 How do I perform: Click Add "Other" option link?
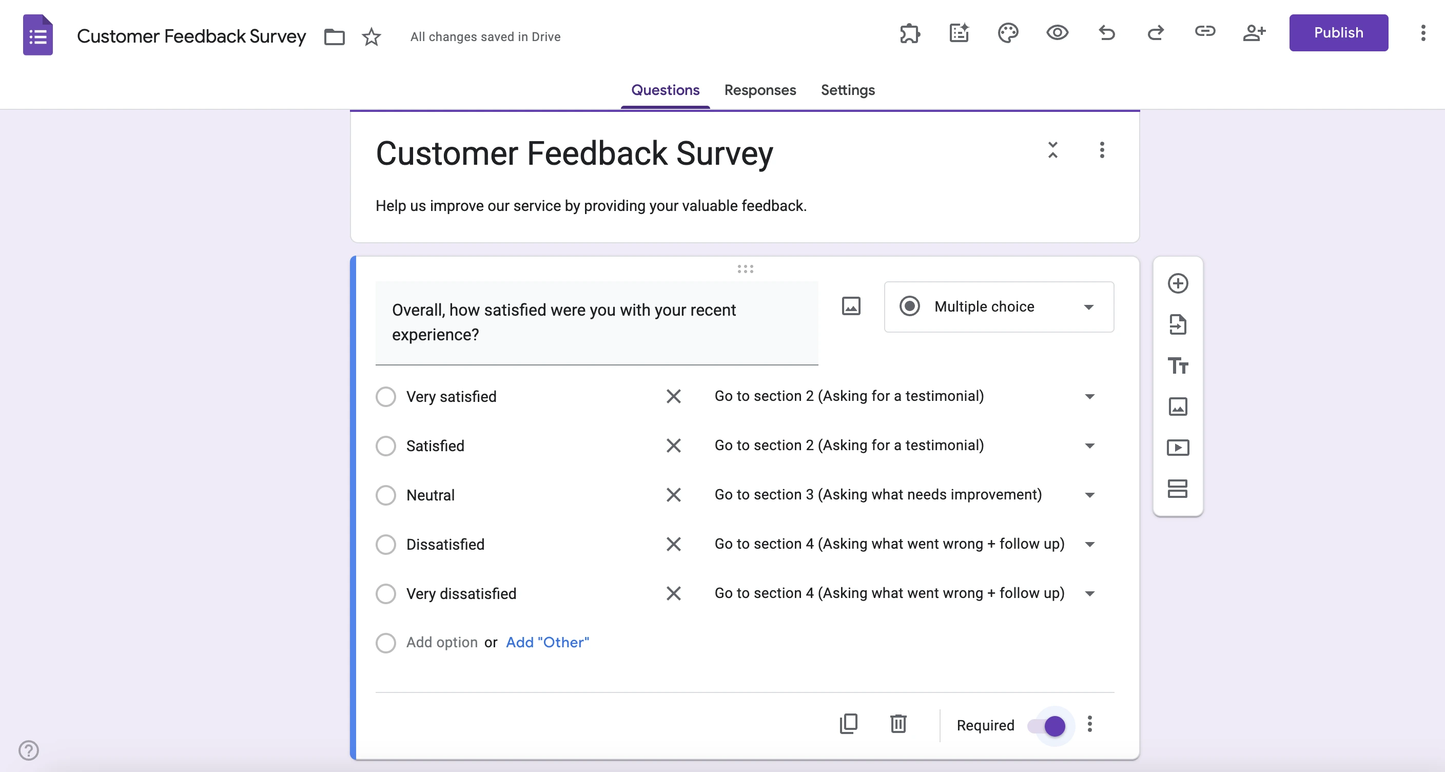tap(547, 643)
